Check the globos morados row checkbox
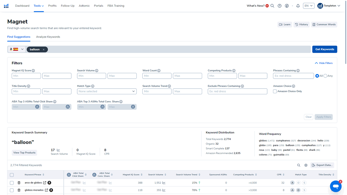 click(x=12, y=190)
